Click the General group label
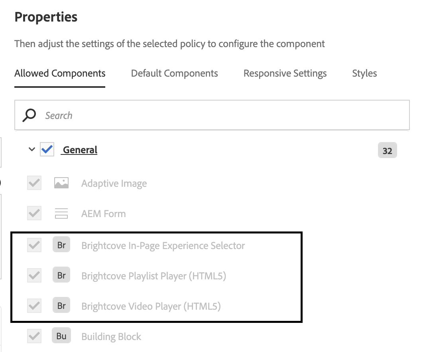 coord(79,149)
